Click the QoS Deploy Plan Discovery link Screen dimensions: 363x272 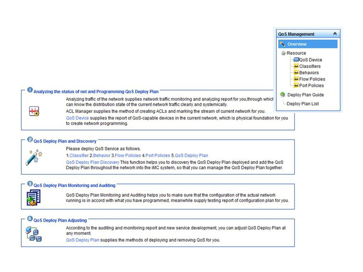92,162
